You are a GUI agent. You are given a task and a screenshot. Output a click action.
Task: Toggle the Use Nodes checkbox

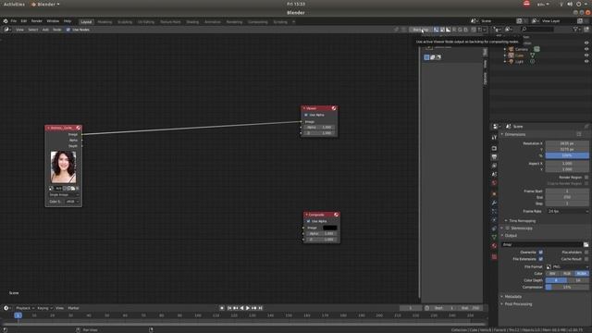(68, 30)
